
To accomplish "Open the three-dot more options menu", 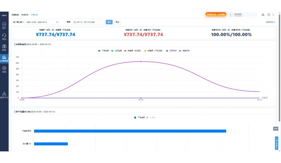I will tap(273, 15).
